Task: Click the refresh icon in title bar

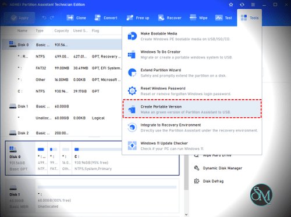Action: [x=242, y=5]
